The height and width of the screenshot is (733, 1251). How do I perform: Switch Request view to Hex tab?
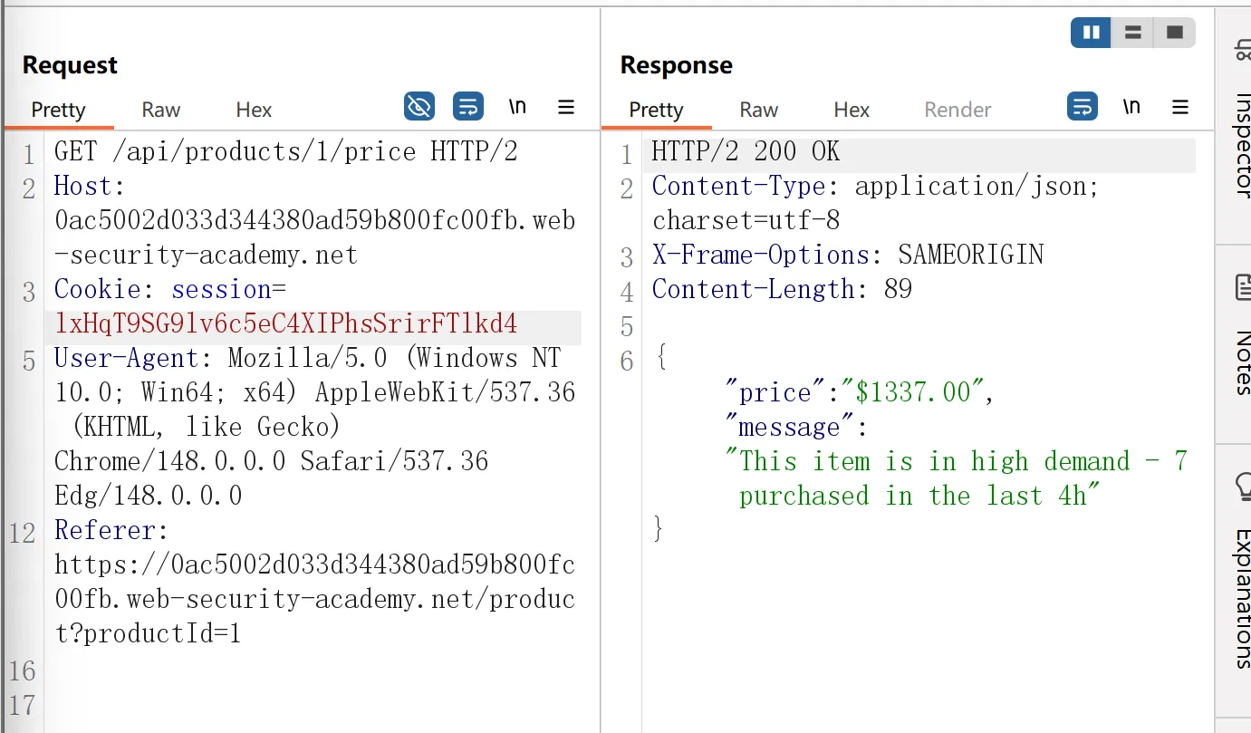point(254,111)
